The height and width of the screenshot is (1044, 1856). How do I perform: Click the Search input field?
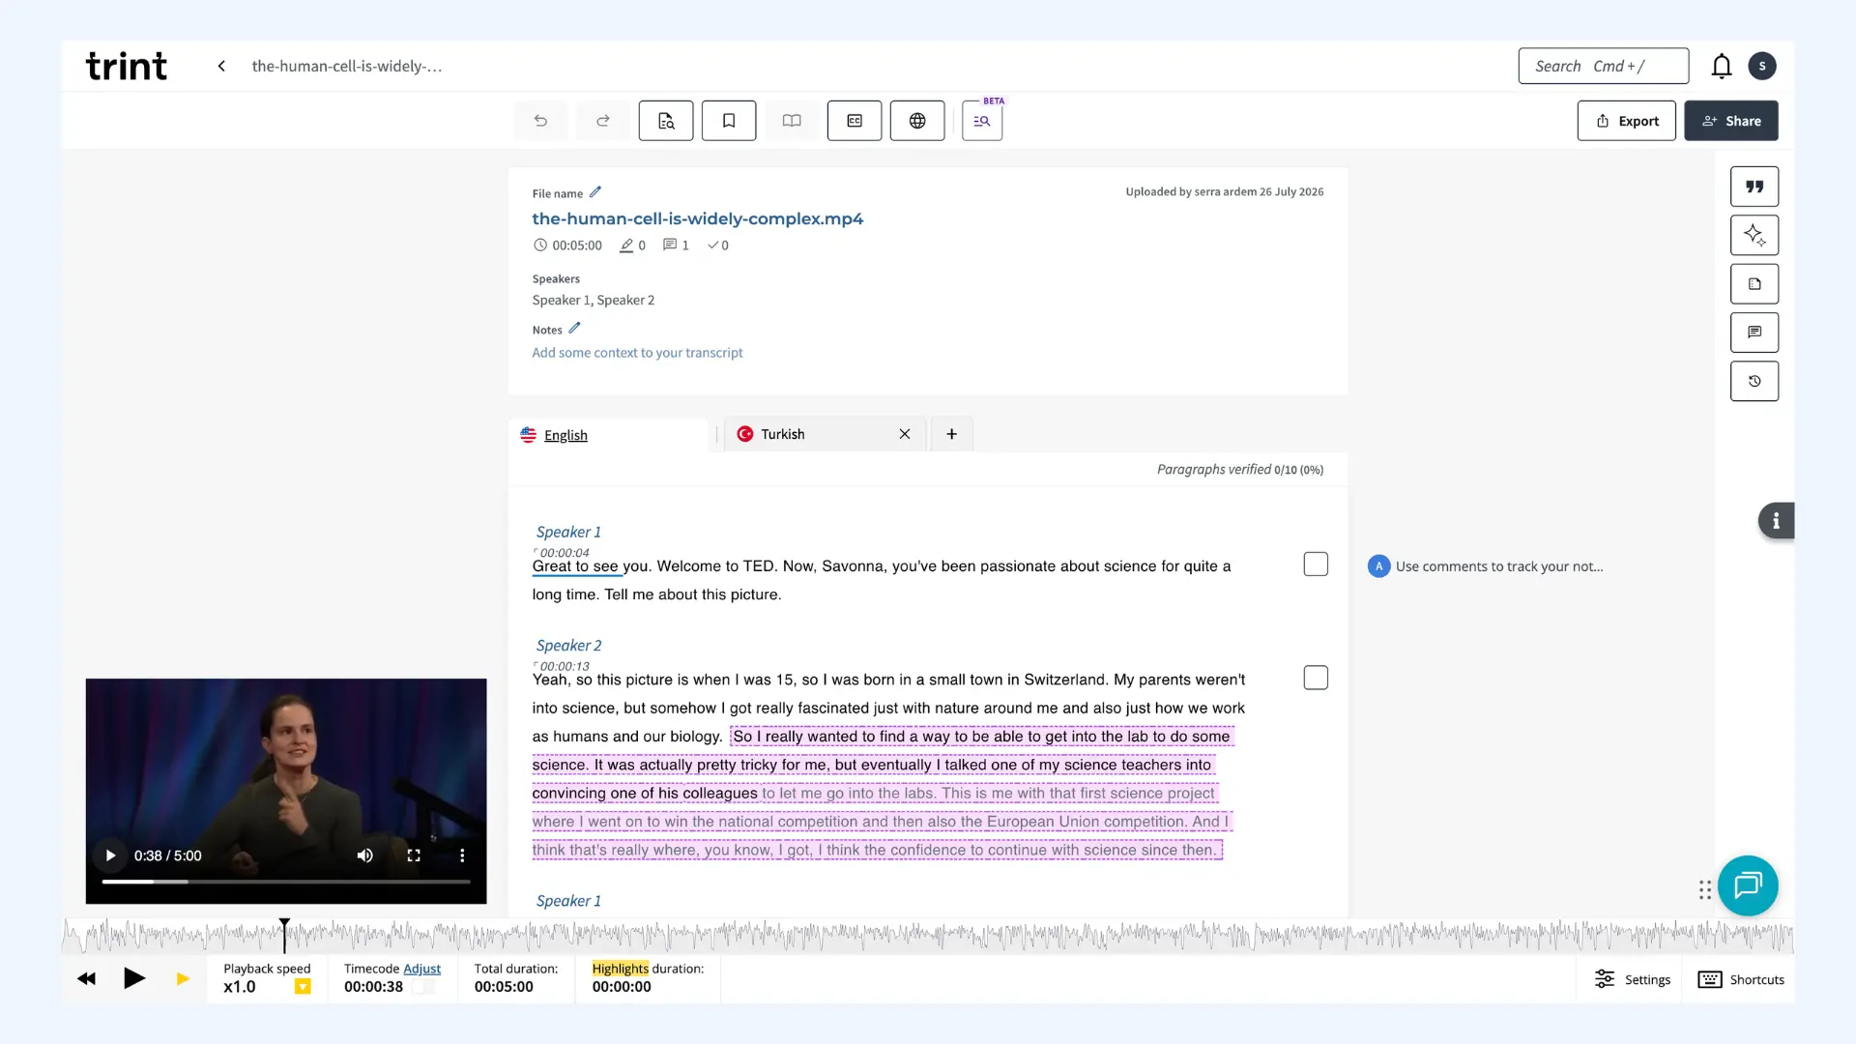1604,66
